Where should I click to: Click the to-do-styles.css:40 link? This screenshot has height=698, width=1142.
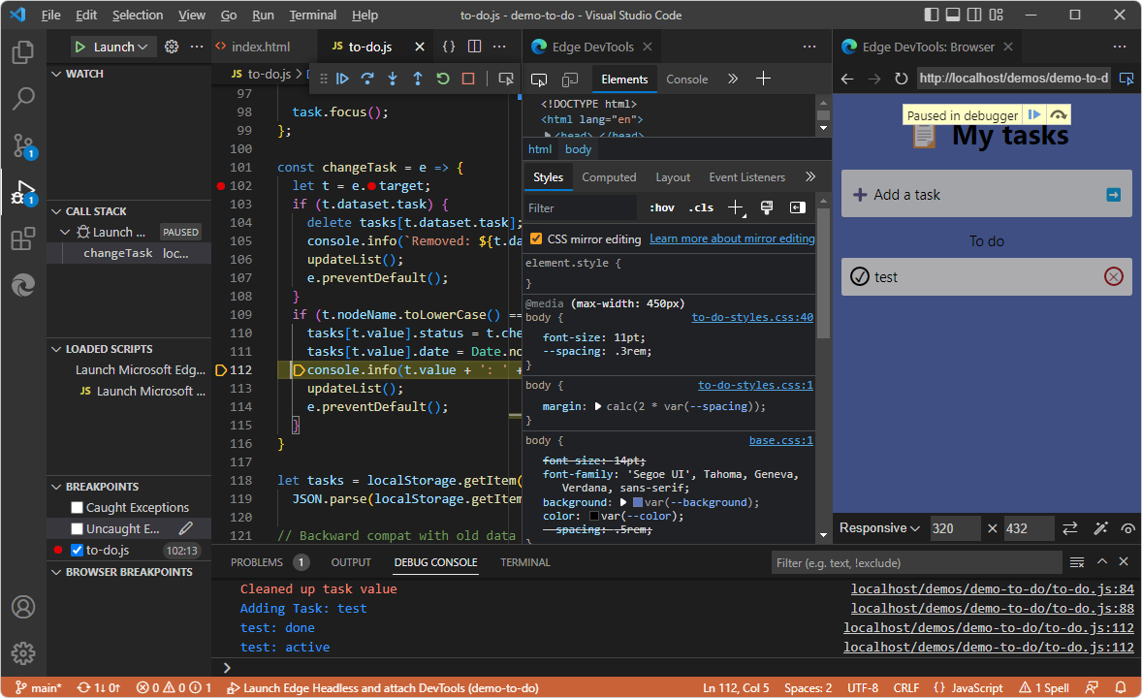750,316
